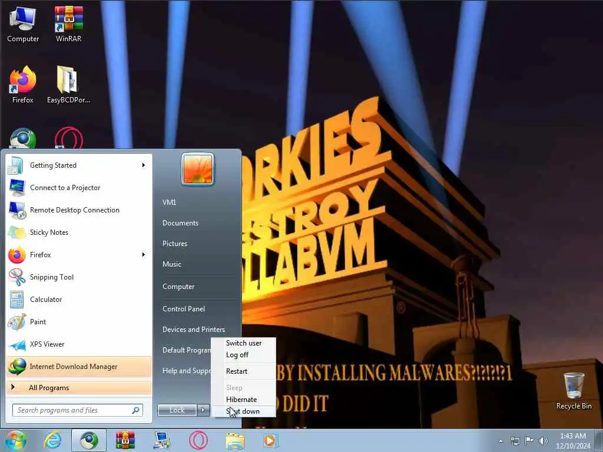Open the WinRAR desktop shortcut
603x452 pixels.
(68, 24)
